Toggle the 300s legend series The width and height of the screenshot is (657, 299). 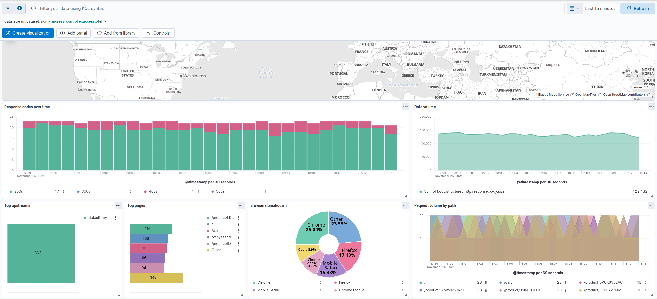point(86,191)
